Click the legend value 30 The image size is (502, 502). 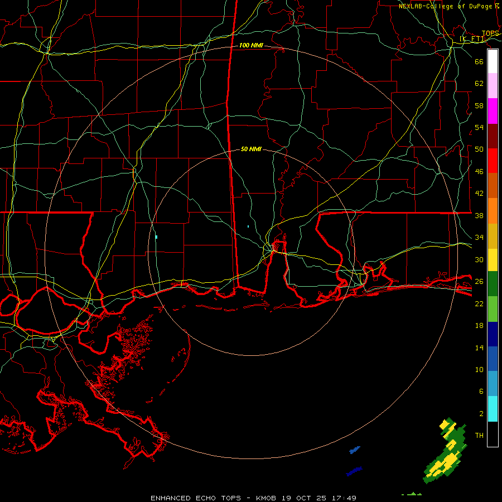click(x=479, y=259)
